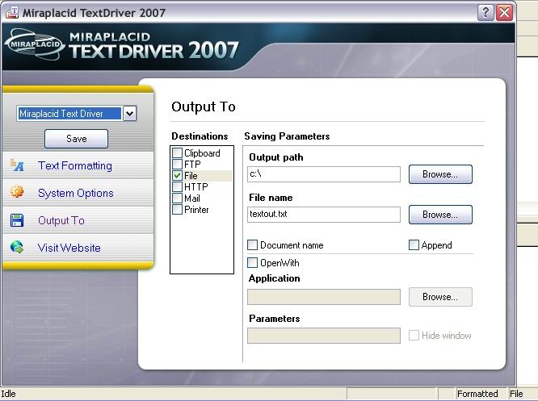Check the Document name checkbox

tap(253, 244)
